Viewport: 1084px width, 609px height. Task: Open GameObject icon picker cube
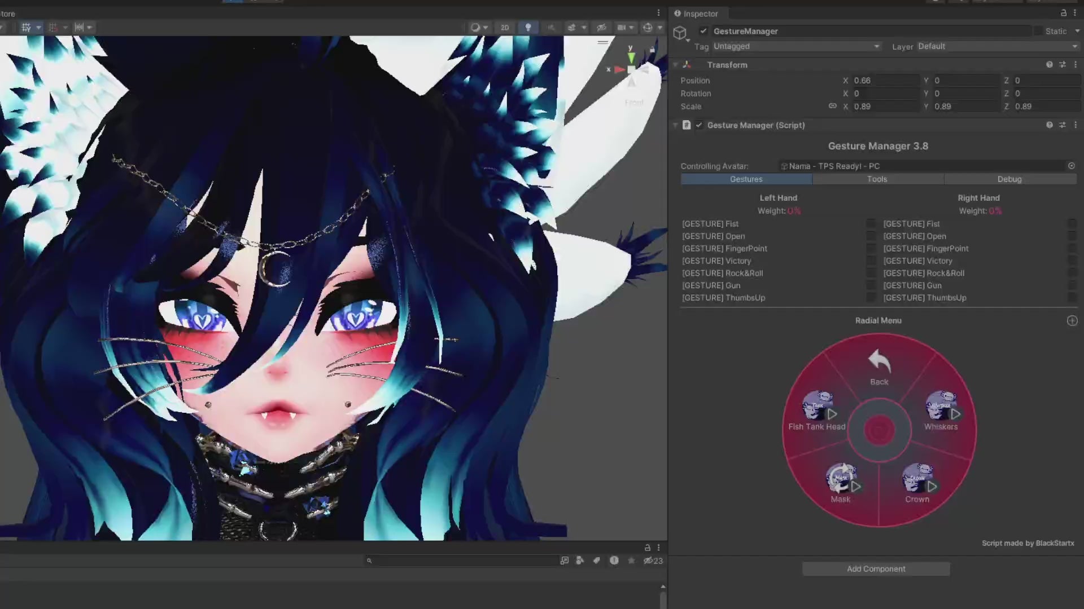(x=680, y=33)
